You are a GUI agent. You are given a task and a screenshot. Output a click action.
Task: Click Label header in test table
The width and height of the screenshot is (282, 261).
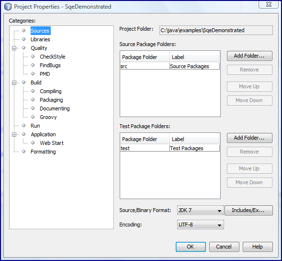pos(194,139)
